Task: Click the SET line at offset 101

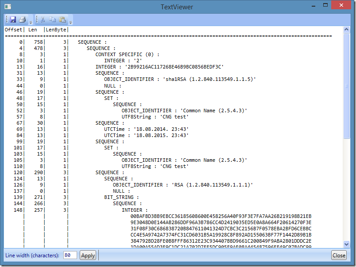Action: pyautogui.click(x=111, y=148)
